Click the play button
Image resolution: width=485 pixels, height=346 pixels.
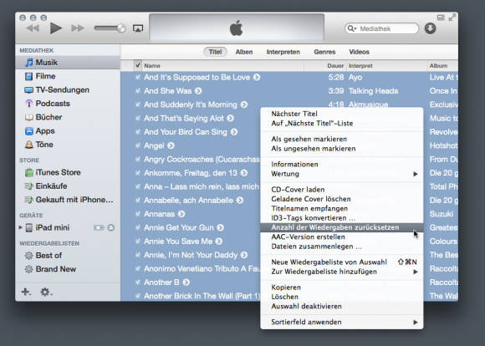tap(56, 28)
